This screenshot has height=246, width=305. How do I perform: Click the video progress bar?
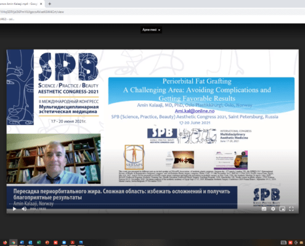[152, 204]
